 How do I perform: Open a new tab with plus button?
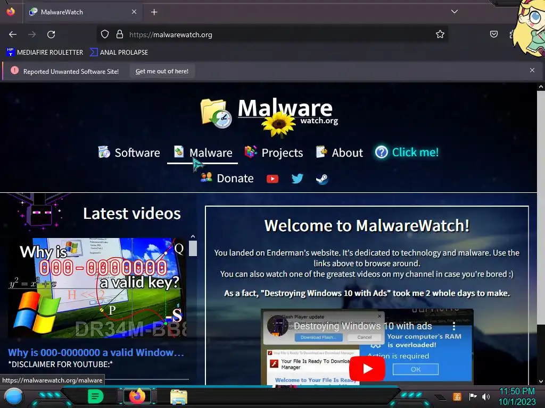[x=154, y=12]
